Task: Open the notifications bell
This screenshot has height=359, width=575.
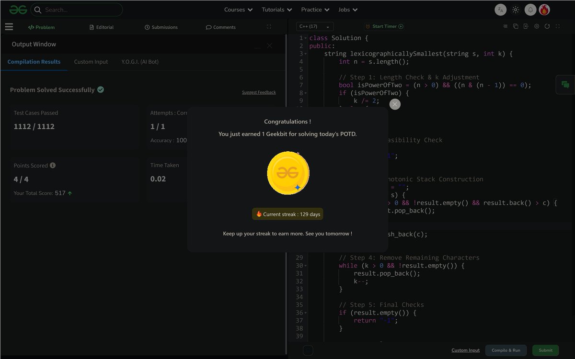Action: (530, 10)
